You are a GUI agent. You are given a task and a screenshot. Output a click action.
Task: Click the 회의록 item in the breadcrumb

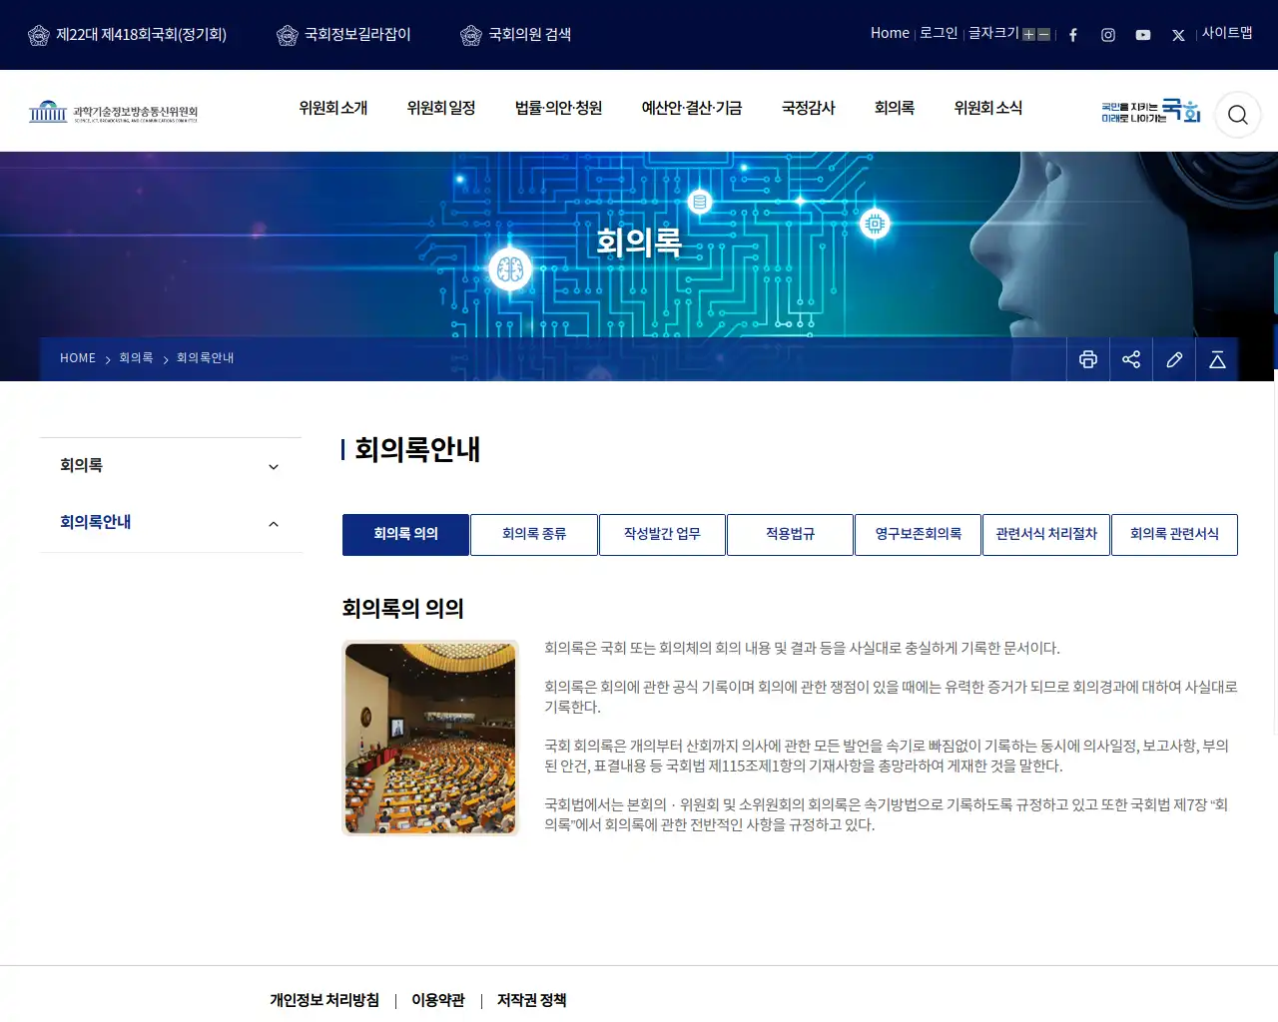pos(136,358)
